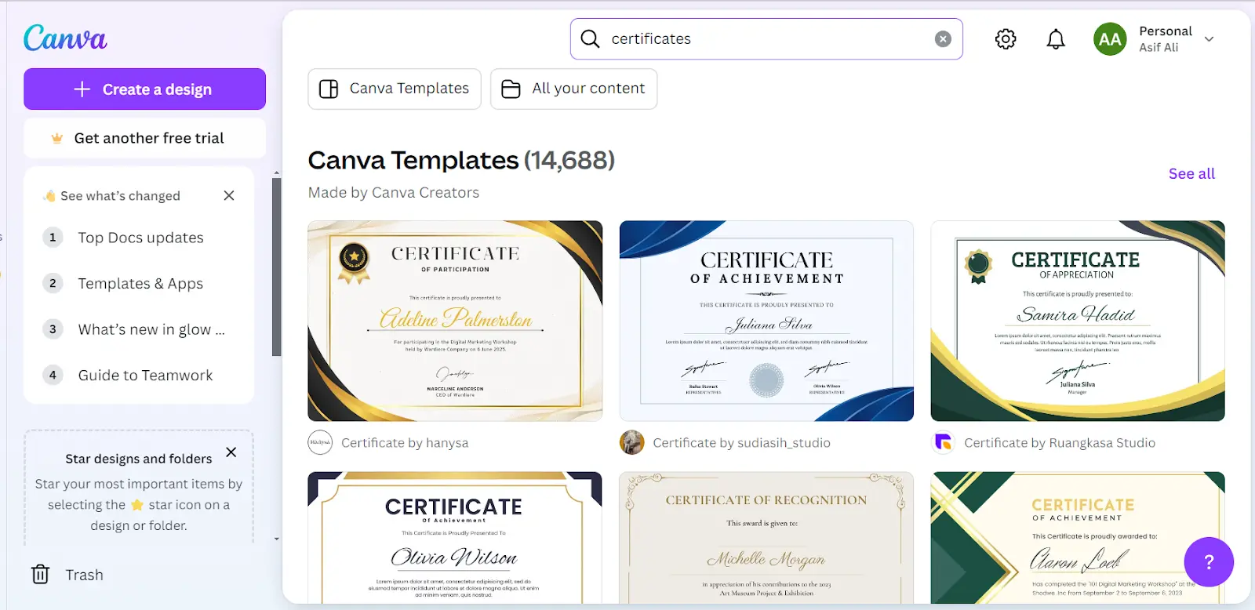Image resolution: width=1255 pixels, height=610 pixels.
Task: Open the green Certificate of Appreciation template
Action: (x=1078, y=321)
